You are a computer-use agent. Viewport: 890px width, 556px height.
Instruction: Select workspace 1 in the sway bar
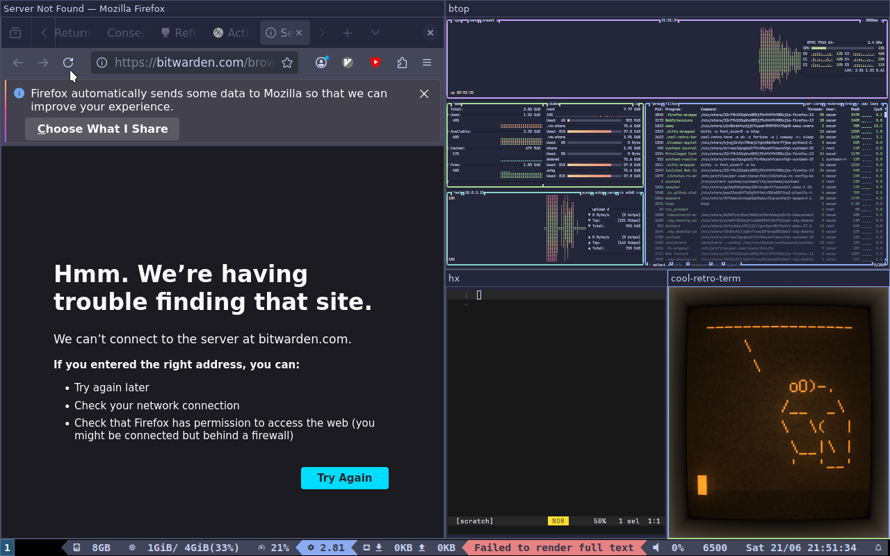tap(7, 548)
